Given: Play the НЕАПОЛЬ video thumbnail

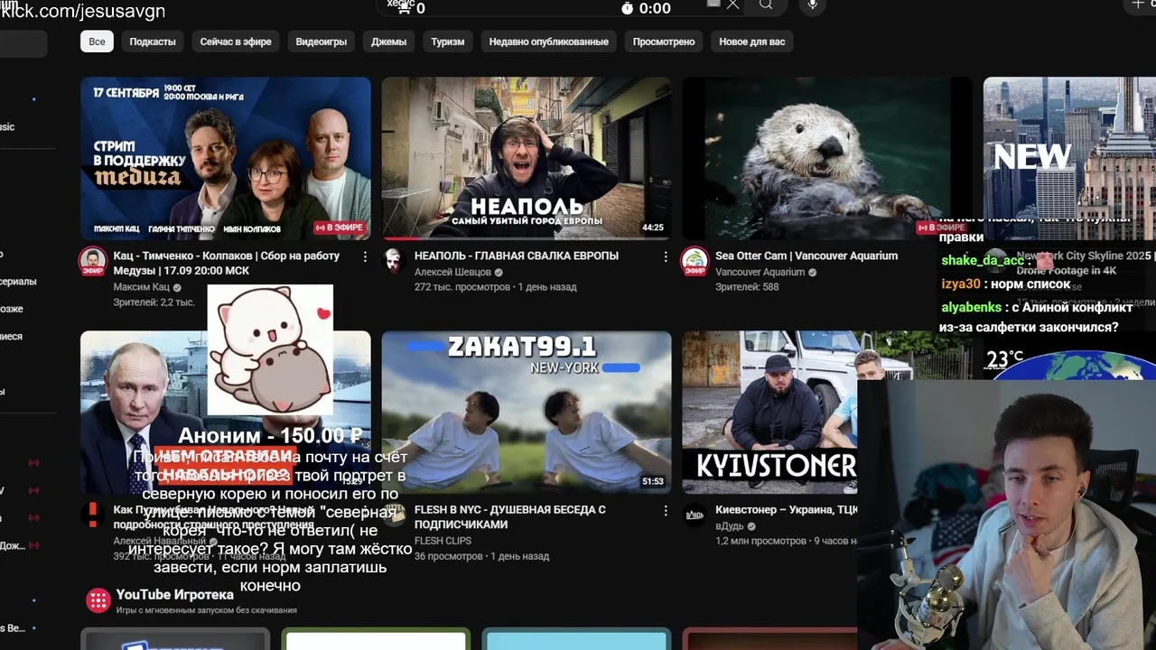Looking at the screenshot, I should point(527,158).
